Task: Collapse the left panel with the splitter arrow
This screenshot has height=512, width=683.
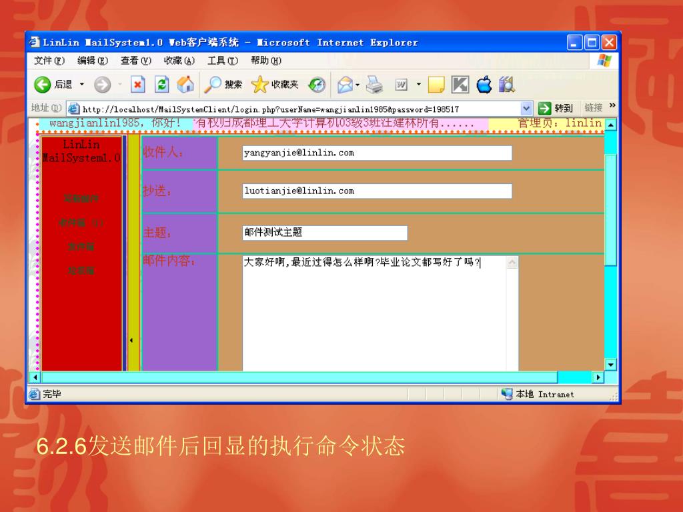Action: click(131, 341)
